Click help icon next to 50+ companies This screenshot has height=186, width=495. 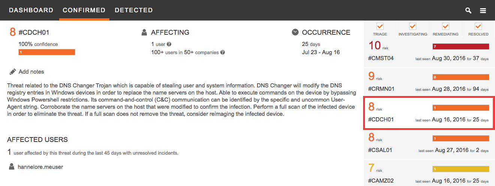pyautogui.click(x=223, y=53)
